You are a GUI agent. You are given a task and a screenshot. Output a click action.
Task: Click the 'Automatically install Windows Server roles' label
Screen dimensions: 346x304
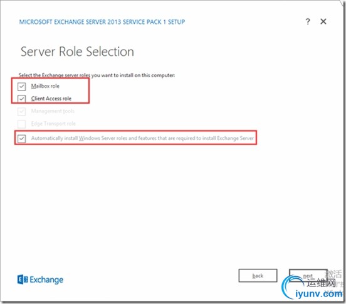[142, 138]
